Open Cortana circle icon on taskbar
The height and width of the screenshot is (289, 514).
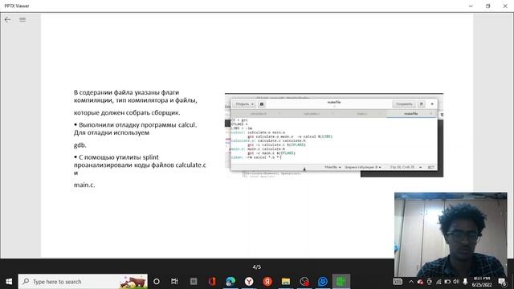coord(157,282)
